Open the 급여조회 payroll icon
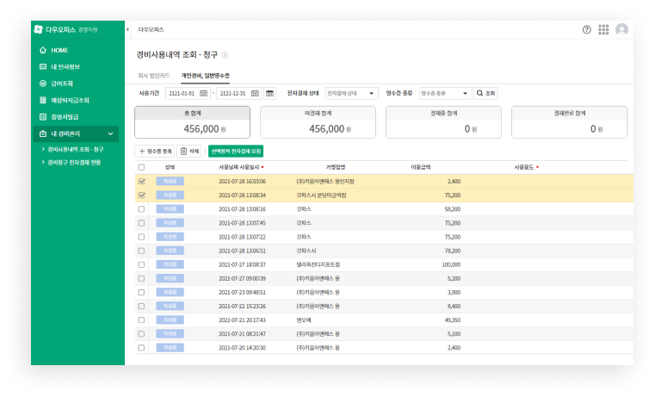655x397 pixels. [43, 84]
